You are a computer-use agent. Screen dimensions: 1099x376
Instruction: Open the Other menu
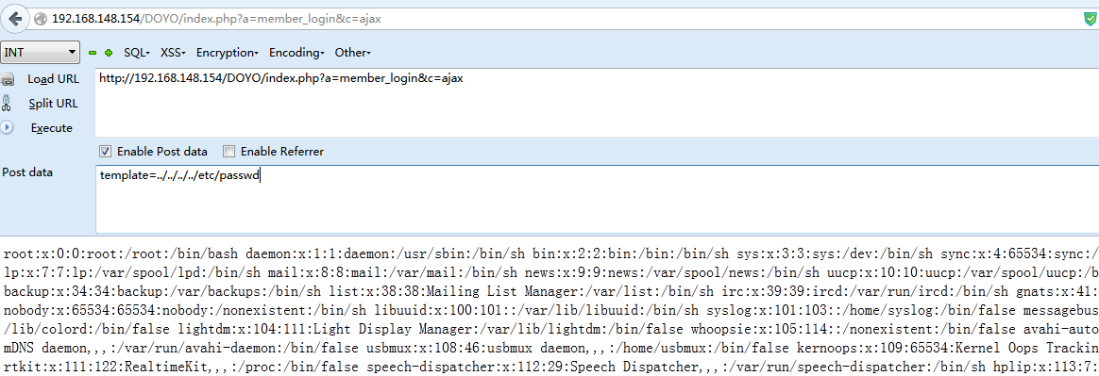click(352, 53)
